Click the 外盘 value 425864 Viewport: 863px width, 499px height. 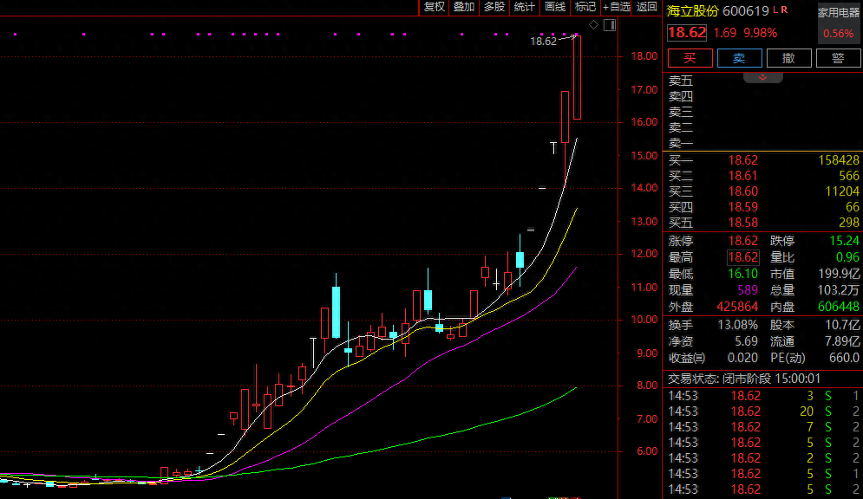737,307
